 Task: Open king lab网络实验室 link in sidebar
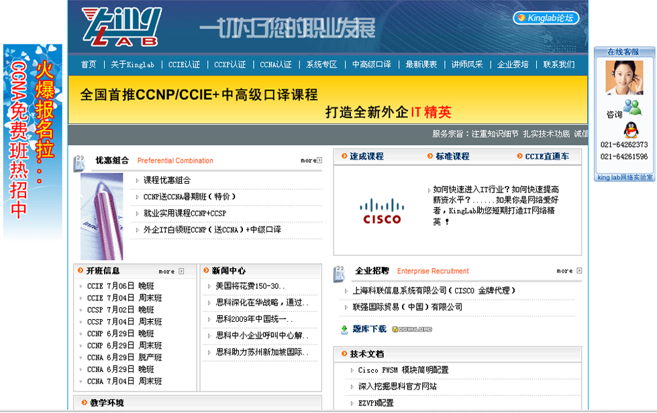[x=625, y=178]
